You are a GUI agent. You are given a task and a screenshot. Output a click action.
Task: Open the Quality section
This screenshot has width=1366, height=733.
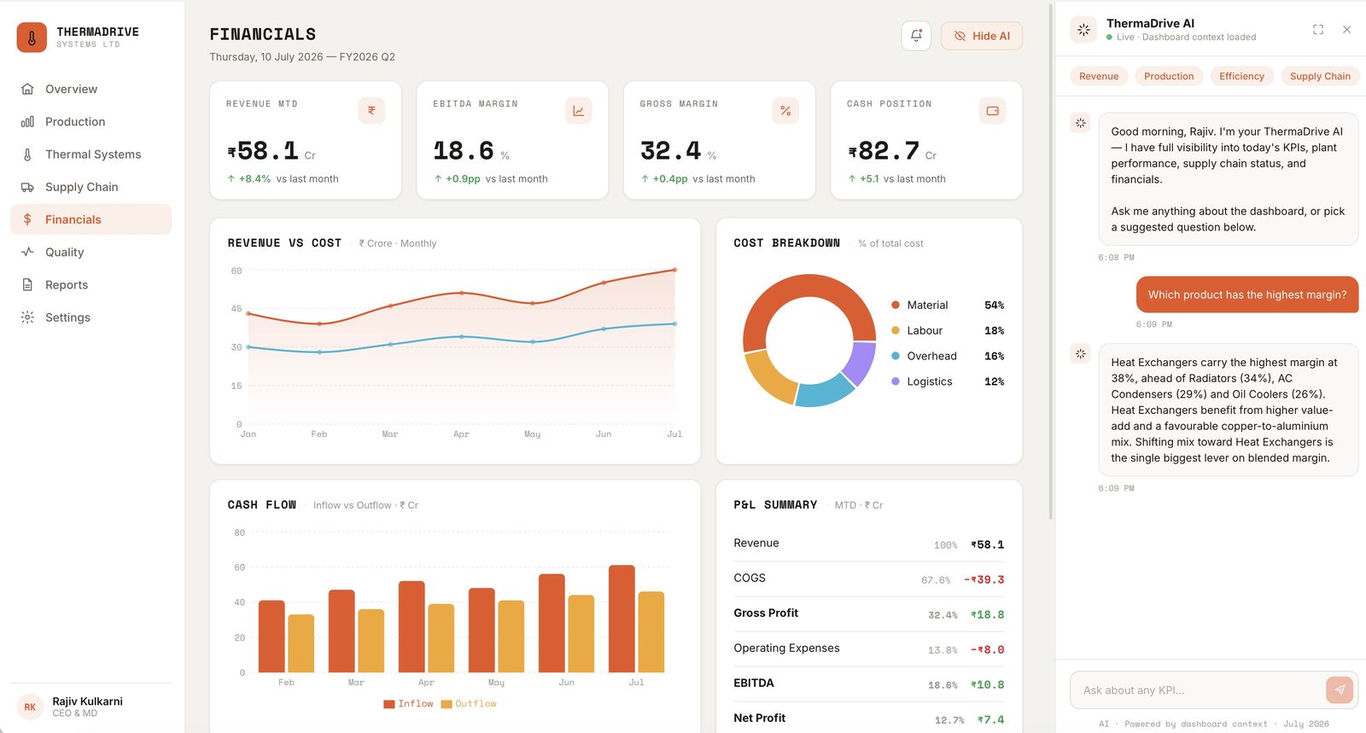tap(90, 252)
